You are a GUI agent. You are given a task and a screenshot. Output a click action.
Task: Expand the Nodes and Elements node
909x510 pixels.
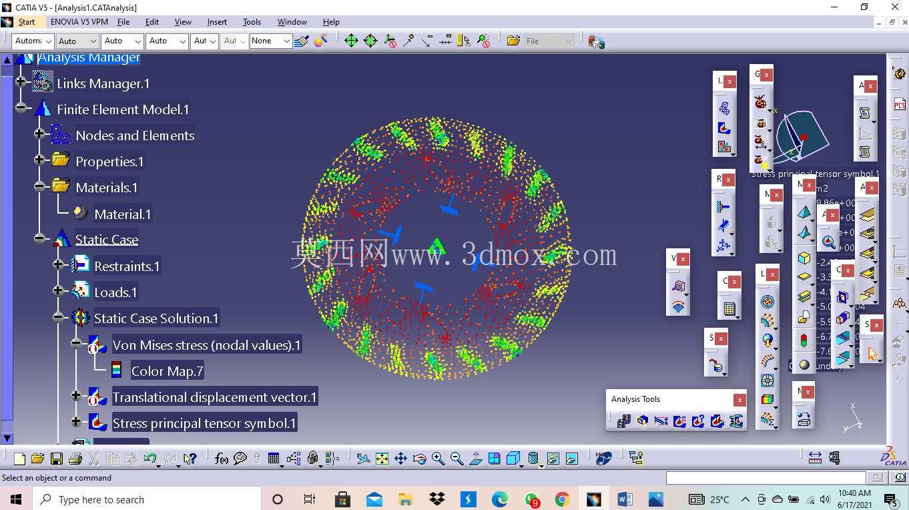(x=39, y=134)
